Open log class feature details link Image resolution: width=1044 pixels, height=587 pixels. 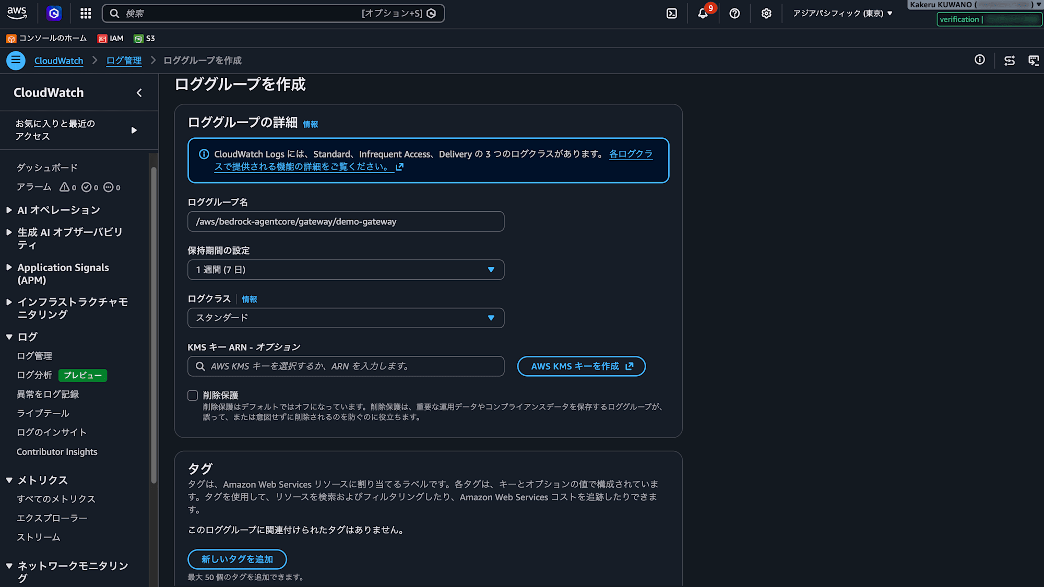[433, 160]
